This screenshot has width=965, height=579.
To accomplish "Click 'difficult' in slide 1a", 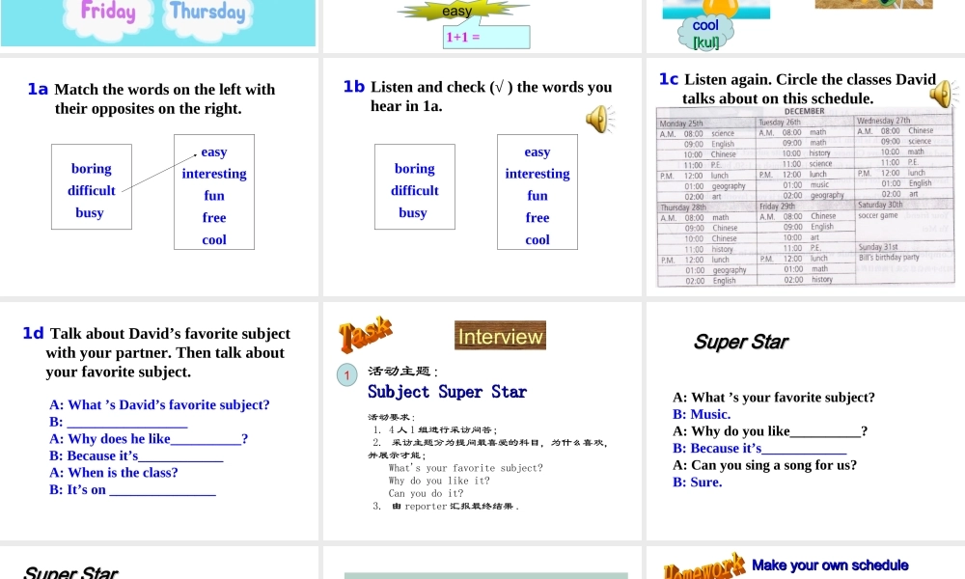I will (x=91, y=190).
